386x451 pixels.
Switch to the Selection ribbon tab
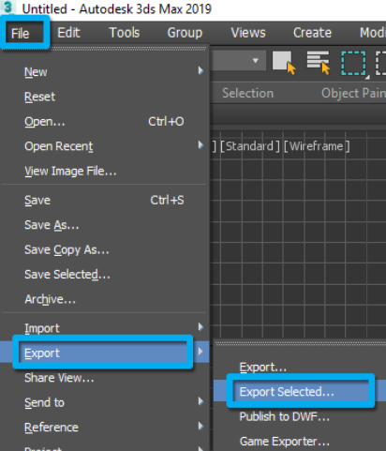click(247, 93)
